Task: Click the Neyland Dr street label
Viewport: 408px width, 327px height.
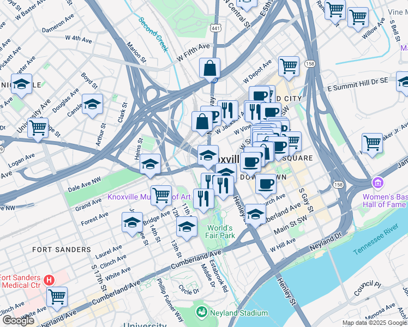Action: pos(326,242)
